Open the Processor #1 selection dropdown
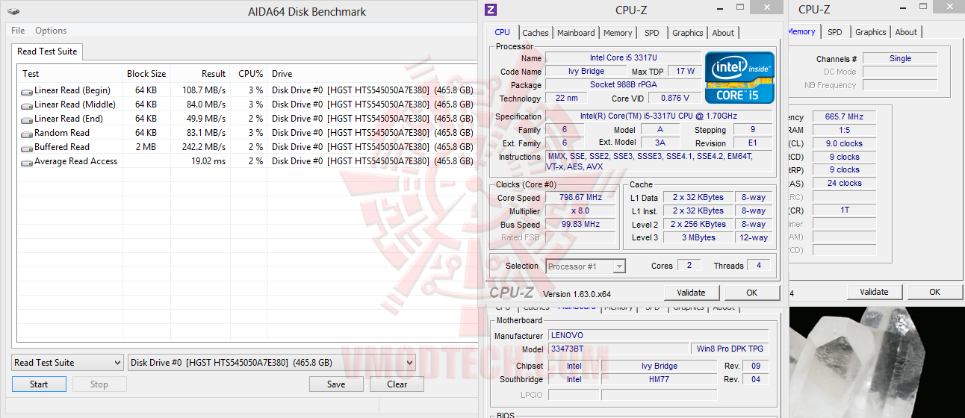Screen dimensions: 965x418 [x=586, y=266]
